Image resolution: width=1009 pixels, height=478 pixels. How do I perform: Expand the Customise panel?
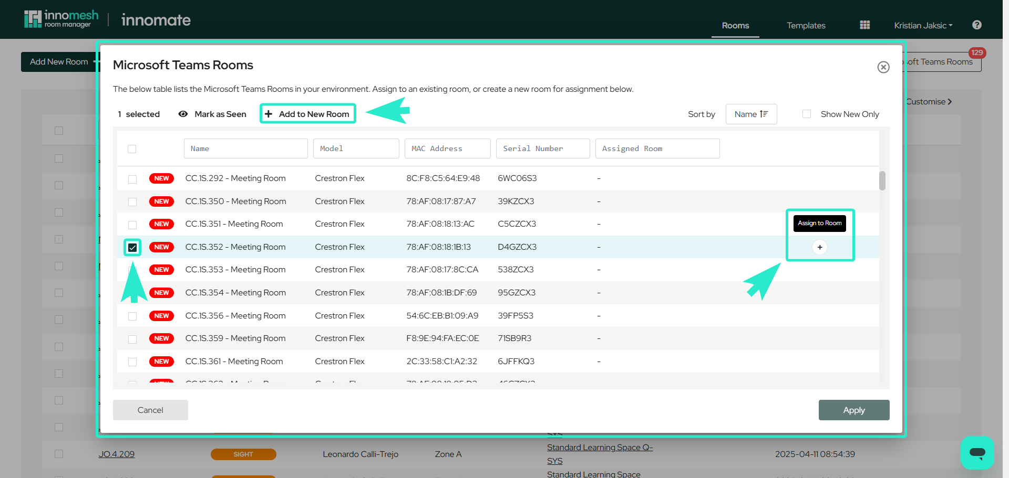(929, 102)
